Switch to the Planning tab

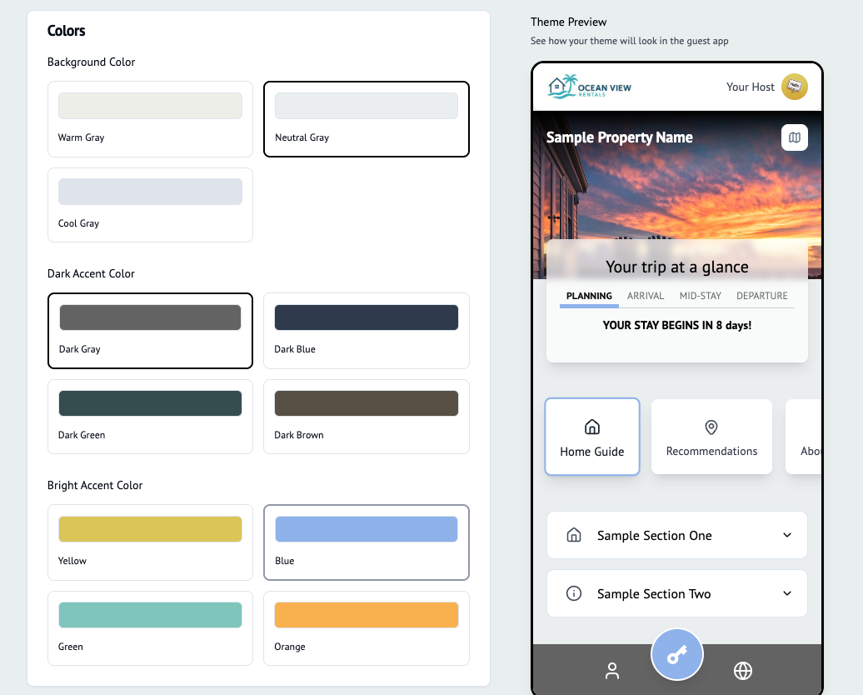tap(589, 296)
